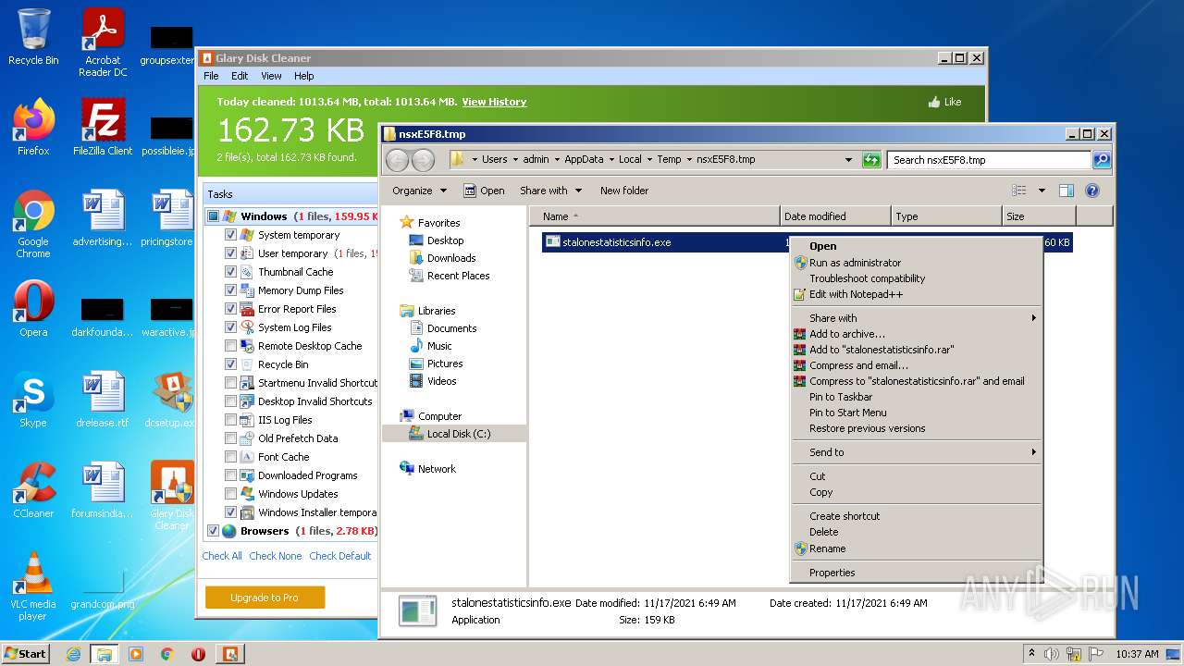Toggle the Browsers group checkbox
This screenshot has width=1184, height=666.
(213, 531)
